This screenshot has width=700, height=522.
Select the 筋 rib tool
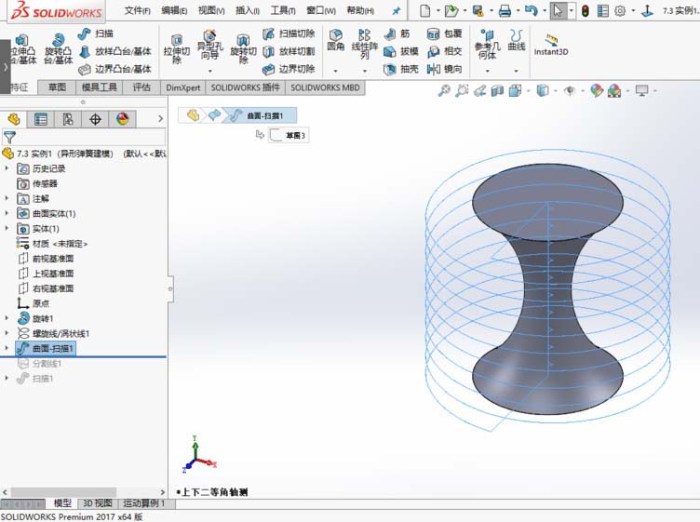pyautogui.click(x=397, y=33)
